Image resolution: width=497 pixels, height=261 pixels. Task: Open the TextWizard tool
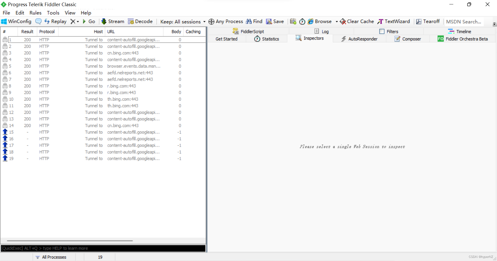point(394,21)
